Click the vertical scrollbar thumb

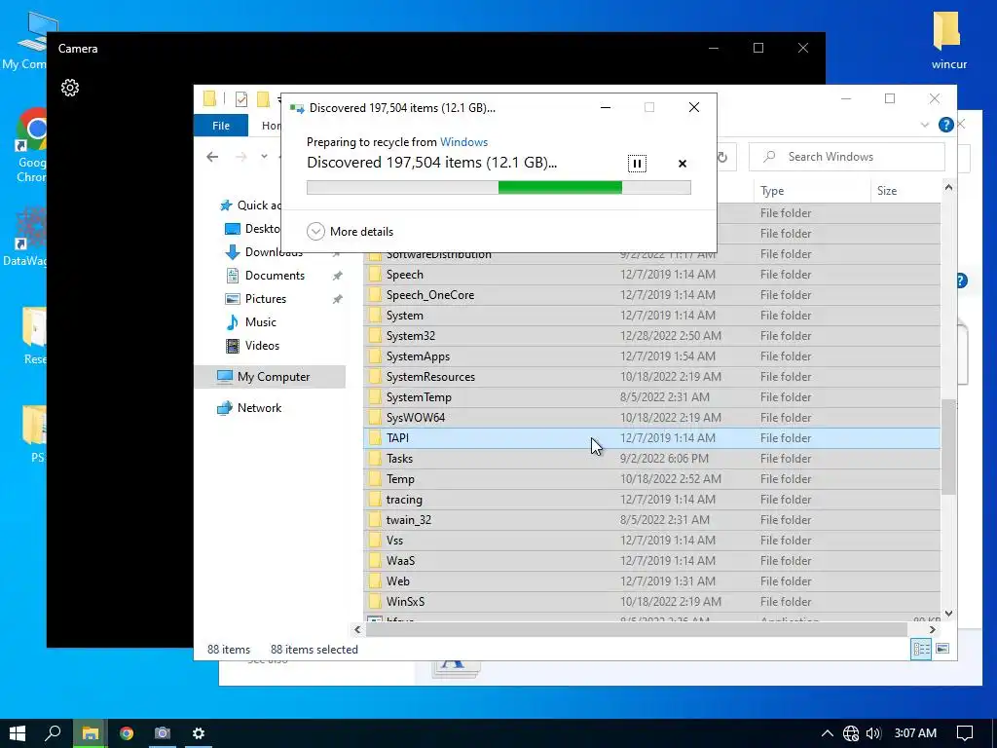click(948, 447)
